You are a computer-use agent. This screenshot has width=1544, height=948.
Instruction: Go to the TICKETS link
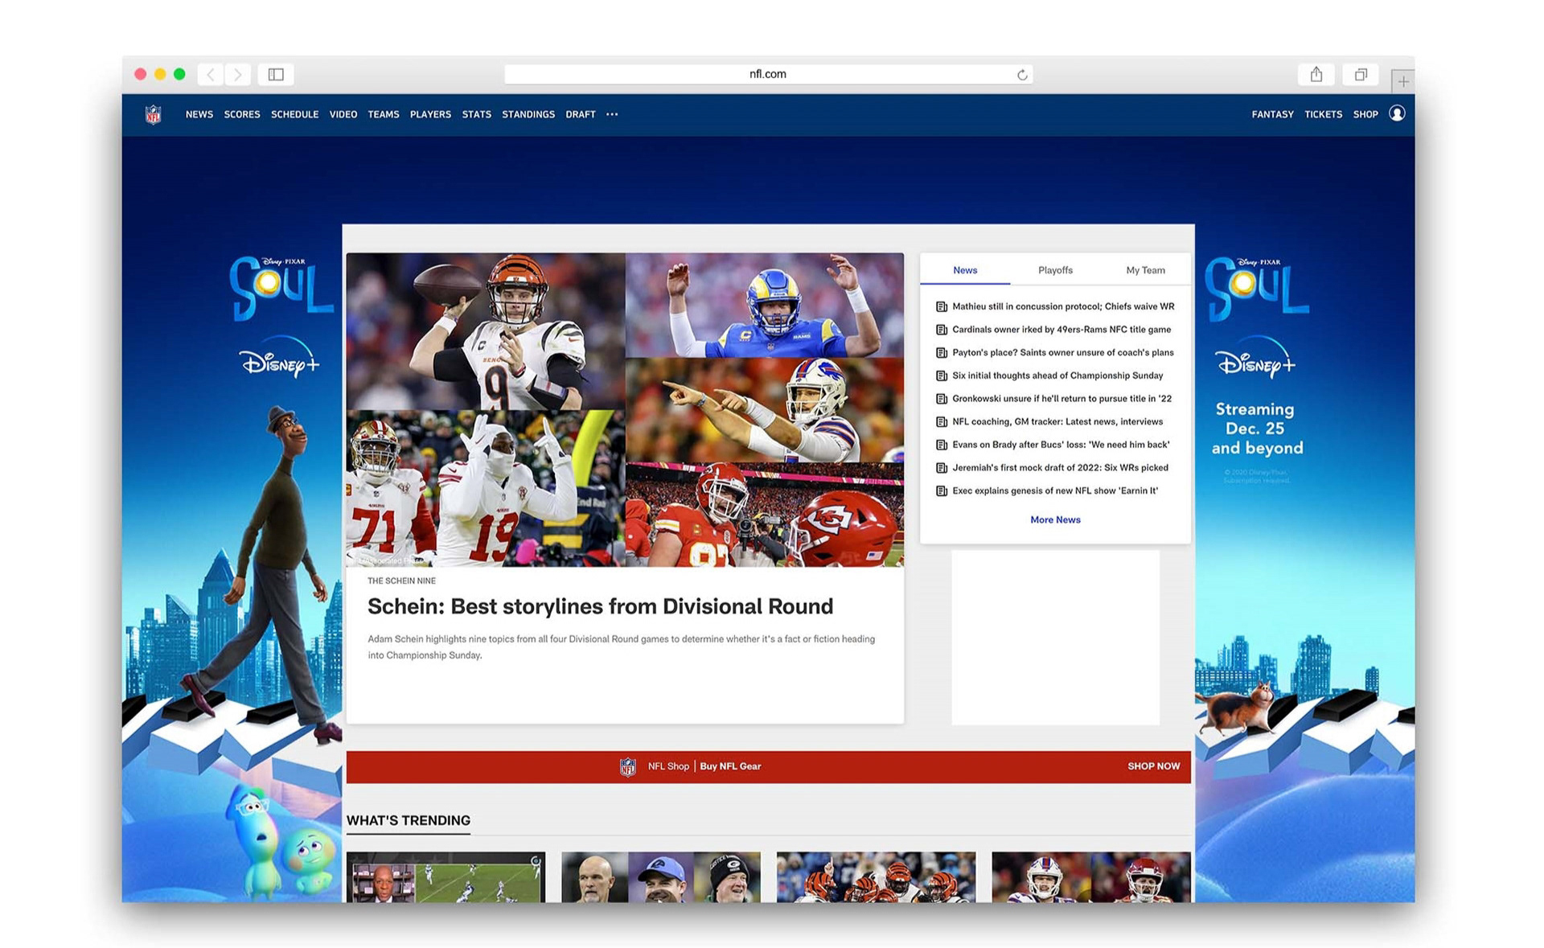pyautogui.click(x=1323, y=114)
